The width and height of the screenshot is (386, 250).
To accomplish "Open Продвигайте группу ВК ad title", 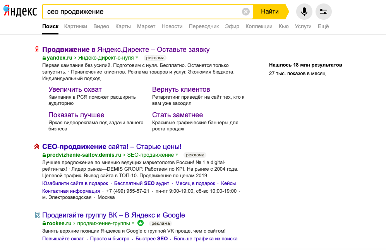I will coord(113,215).
